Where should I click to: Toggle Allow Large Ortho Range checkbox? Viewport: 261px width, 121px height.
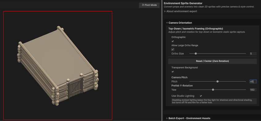(173, 49)
